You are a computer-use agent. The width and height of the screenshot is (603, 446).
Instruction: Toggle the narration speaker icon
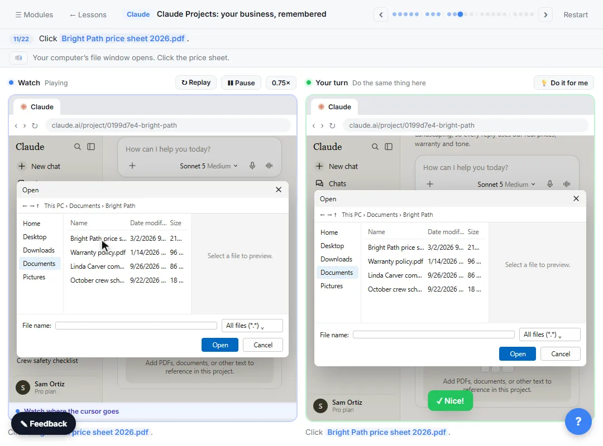click(x=18, y=57)
